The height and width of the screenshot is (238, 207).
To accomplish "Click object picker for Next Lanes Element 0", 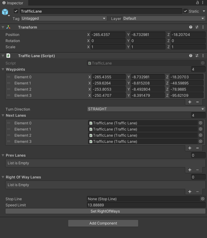I will click(201, 123).
